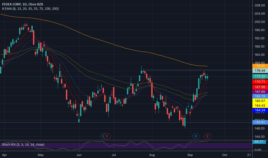The width and height of the screenshot is (268, 158).
Task: Click the Sep label on time axis
Action: tap(190, 155)
